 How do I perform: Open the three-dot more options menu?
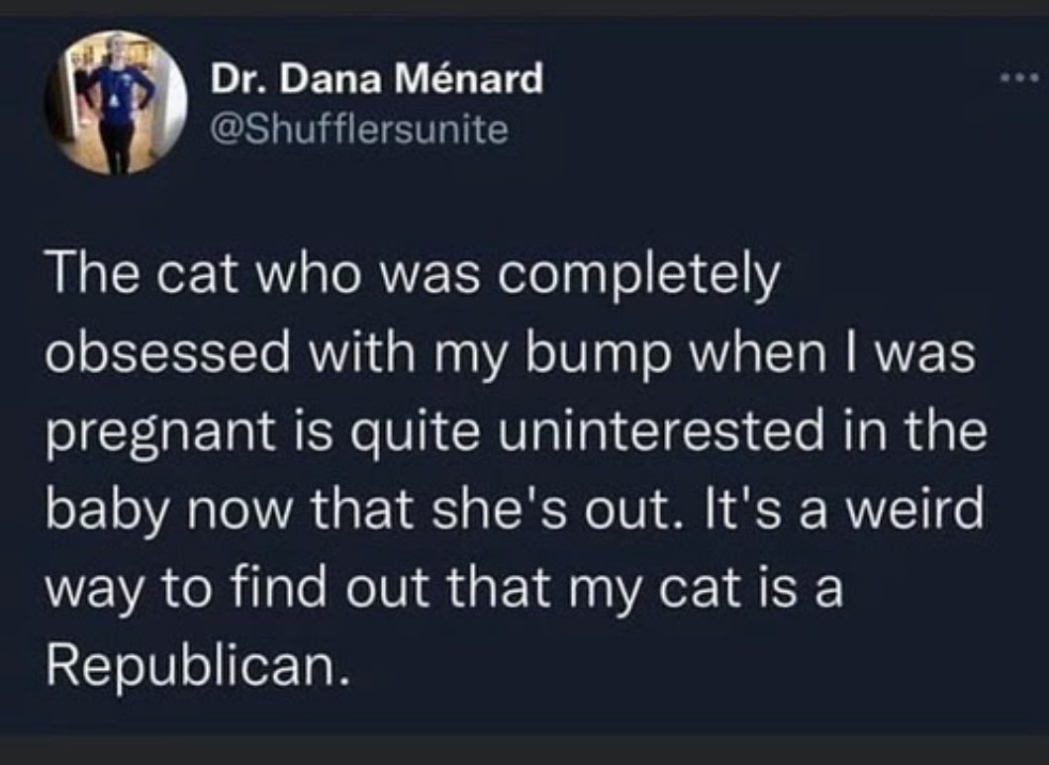(x=1019, y=78)
